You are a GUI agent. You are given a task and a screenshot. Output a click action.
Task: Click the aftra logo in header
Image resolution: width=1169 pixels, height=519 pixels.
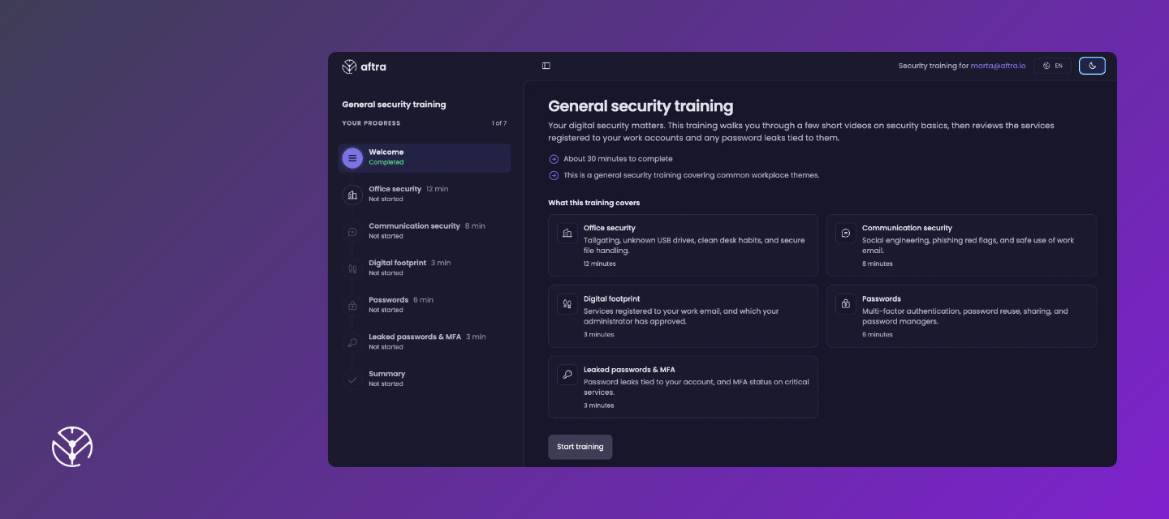[364, 66]
